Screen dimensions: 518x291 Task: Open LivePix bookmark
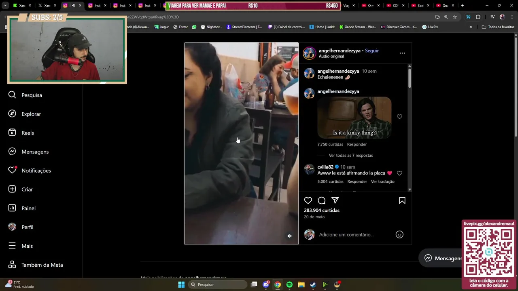coord(430,27)
